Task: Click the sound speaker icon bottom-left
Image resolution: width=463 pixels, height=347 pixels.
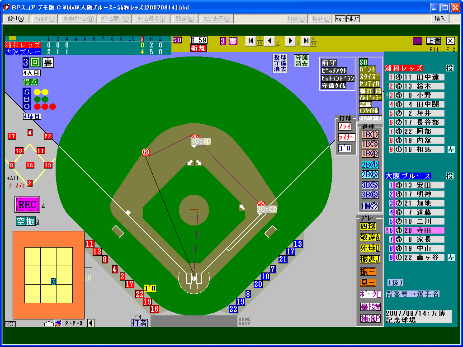Action: pos(10,324)
